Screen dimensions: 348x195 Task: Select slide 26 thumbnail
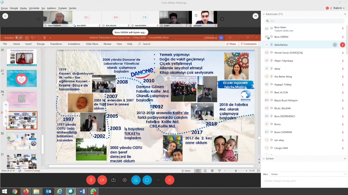[22, 57]
